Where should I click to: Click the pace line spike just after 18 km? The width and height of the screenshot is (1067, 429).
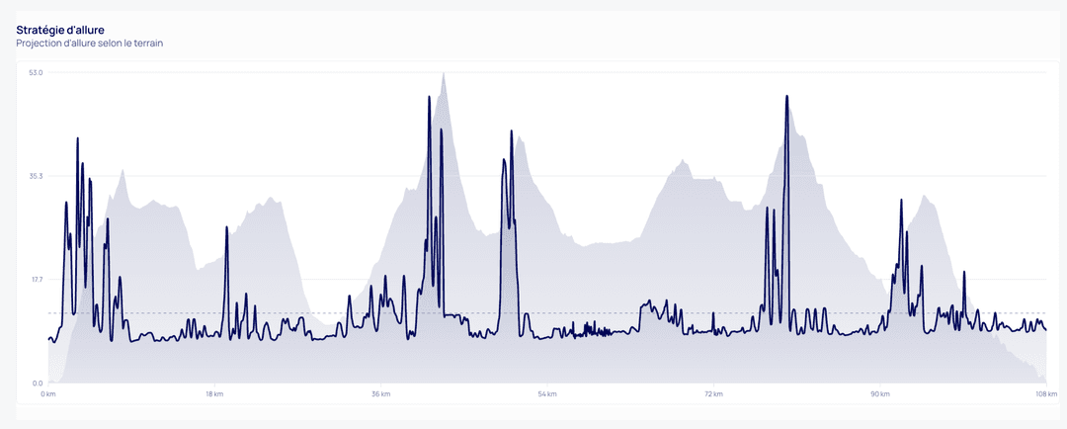pos(226,228)
